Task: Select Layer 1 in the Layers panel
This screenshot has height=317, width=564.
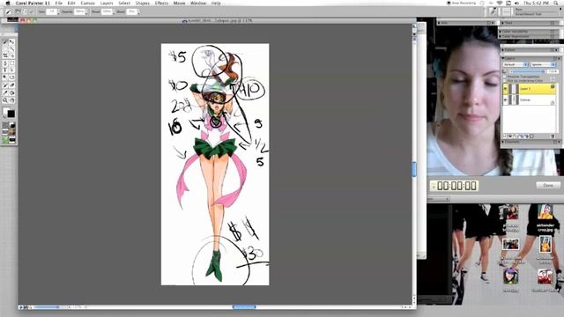Action: pos(530,89)
